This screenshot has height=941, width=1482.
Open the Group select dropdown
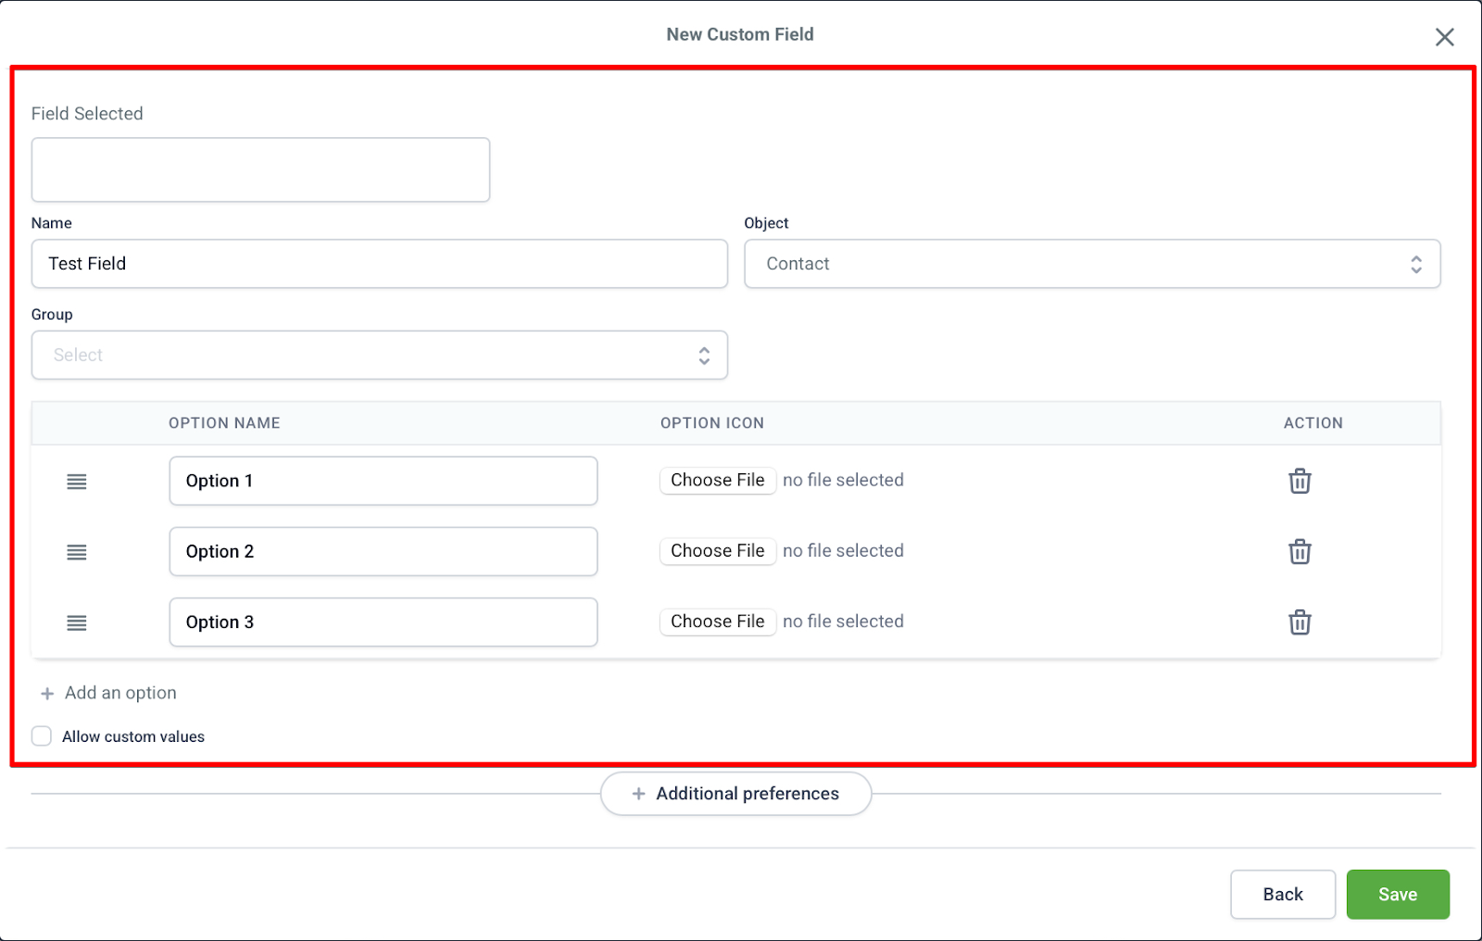(380, 355)
